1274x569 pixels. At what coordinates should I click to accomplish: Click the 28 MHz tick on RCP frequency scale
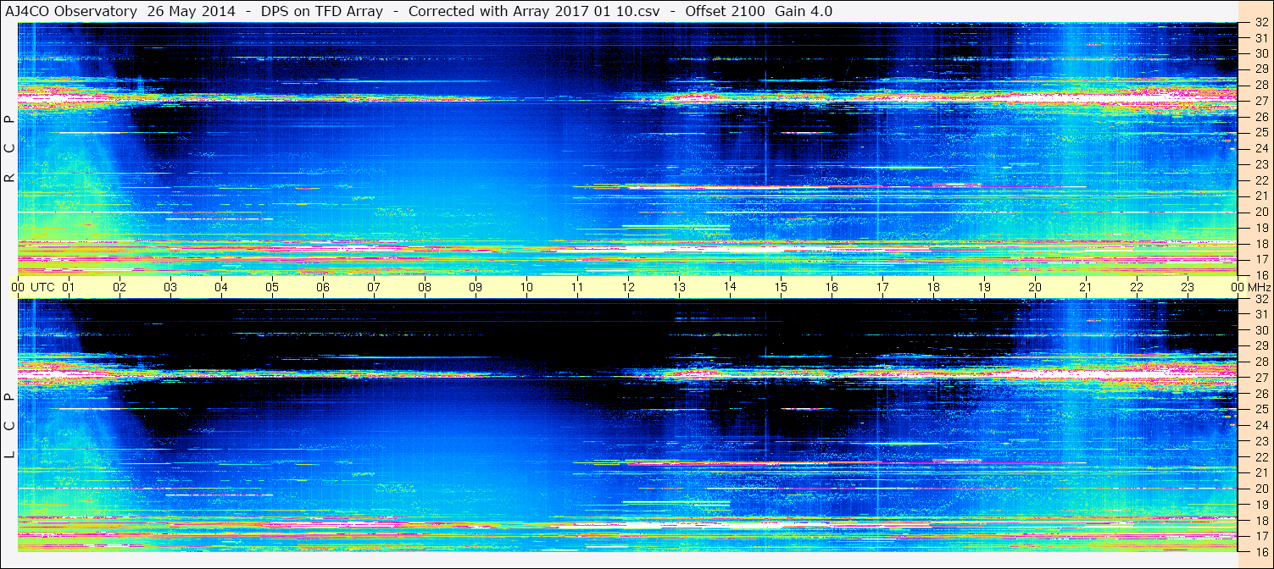pyautogui.click(x=1260, y=85)
